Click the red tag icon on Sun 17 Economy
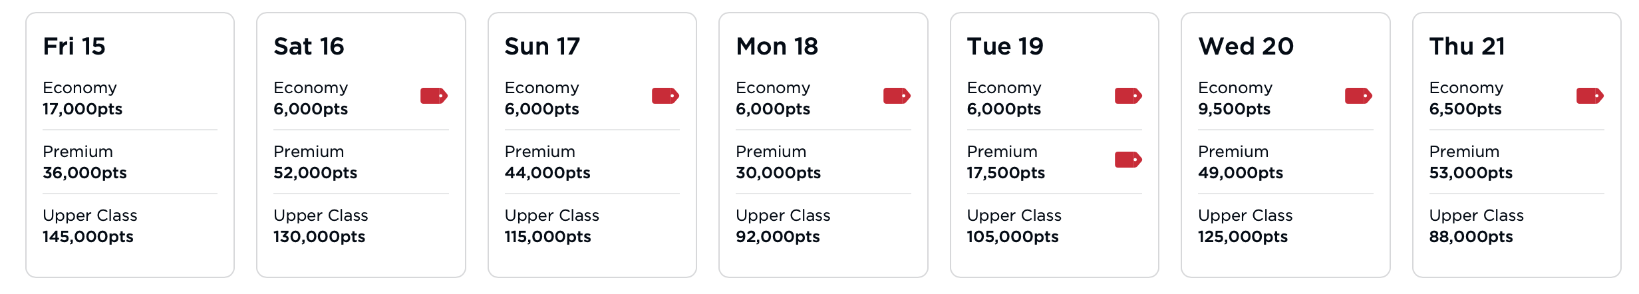The image size is (1639, 294). 665,96
